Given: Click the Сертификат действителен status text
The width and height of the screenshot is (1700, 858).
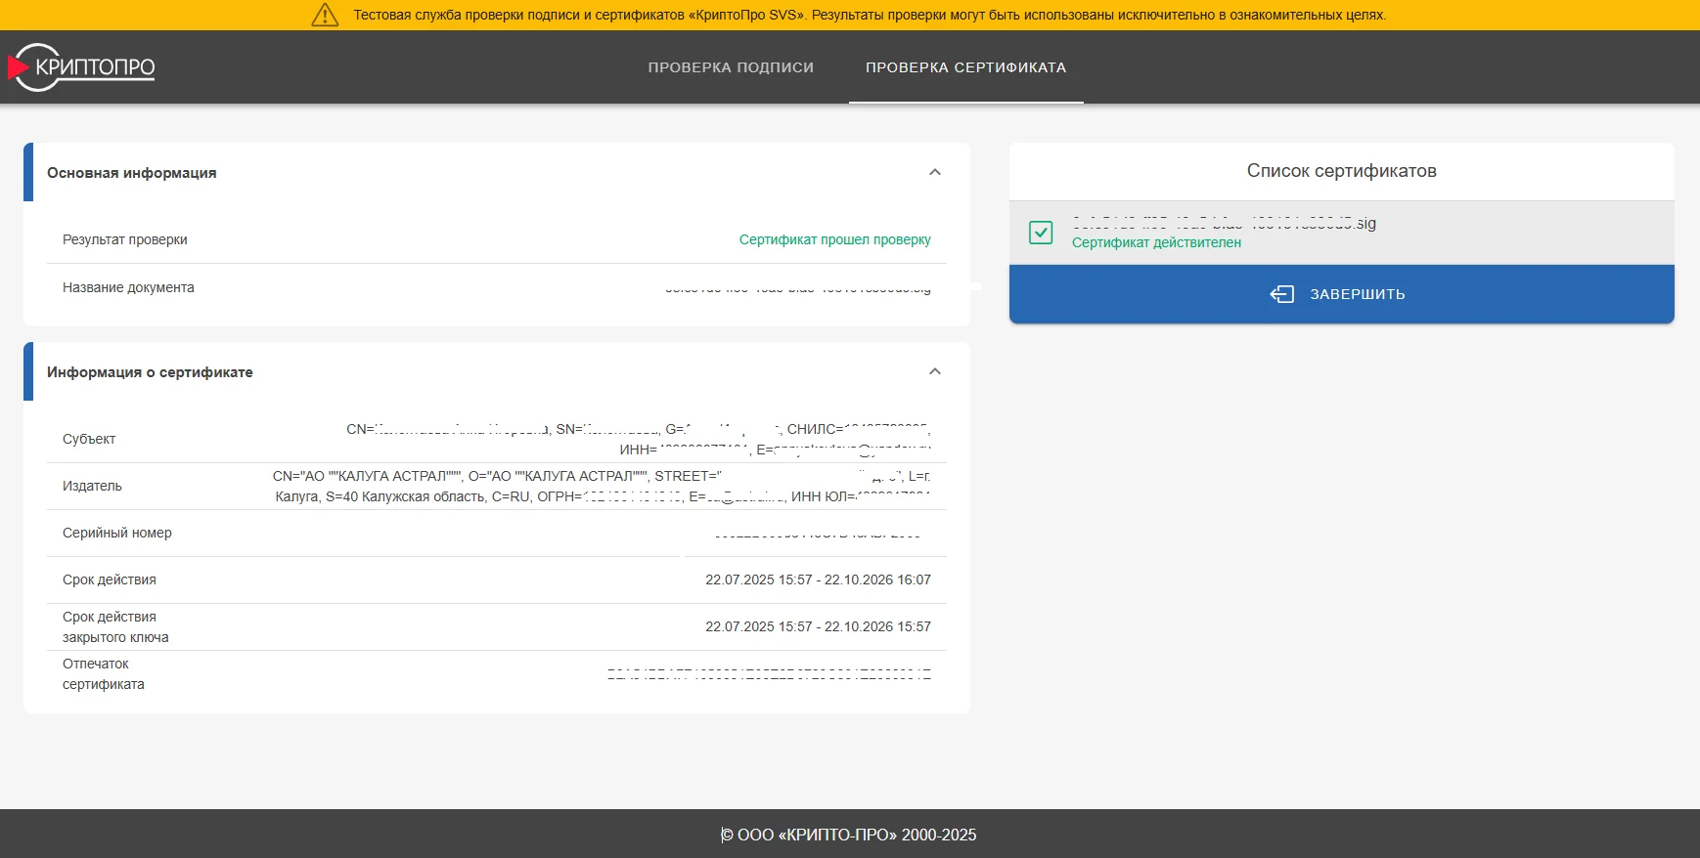Looking at the screenshot, I should point(1156,242).
